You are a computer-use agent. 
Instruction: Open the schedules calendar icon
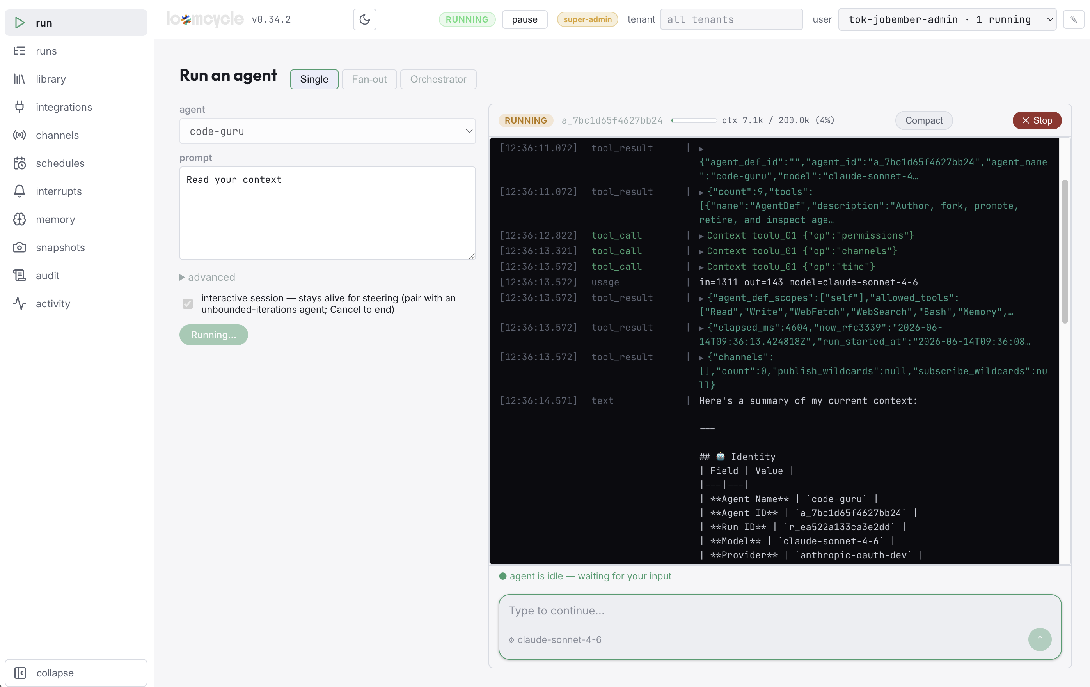(20, 163)
